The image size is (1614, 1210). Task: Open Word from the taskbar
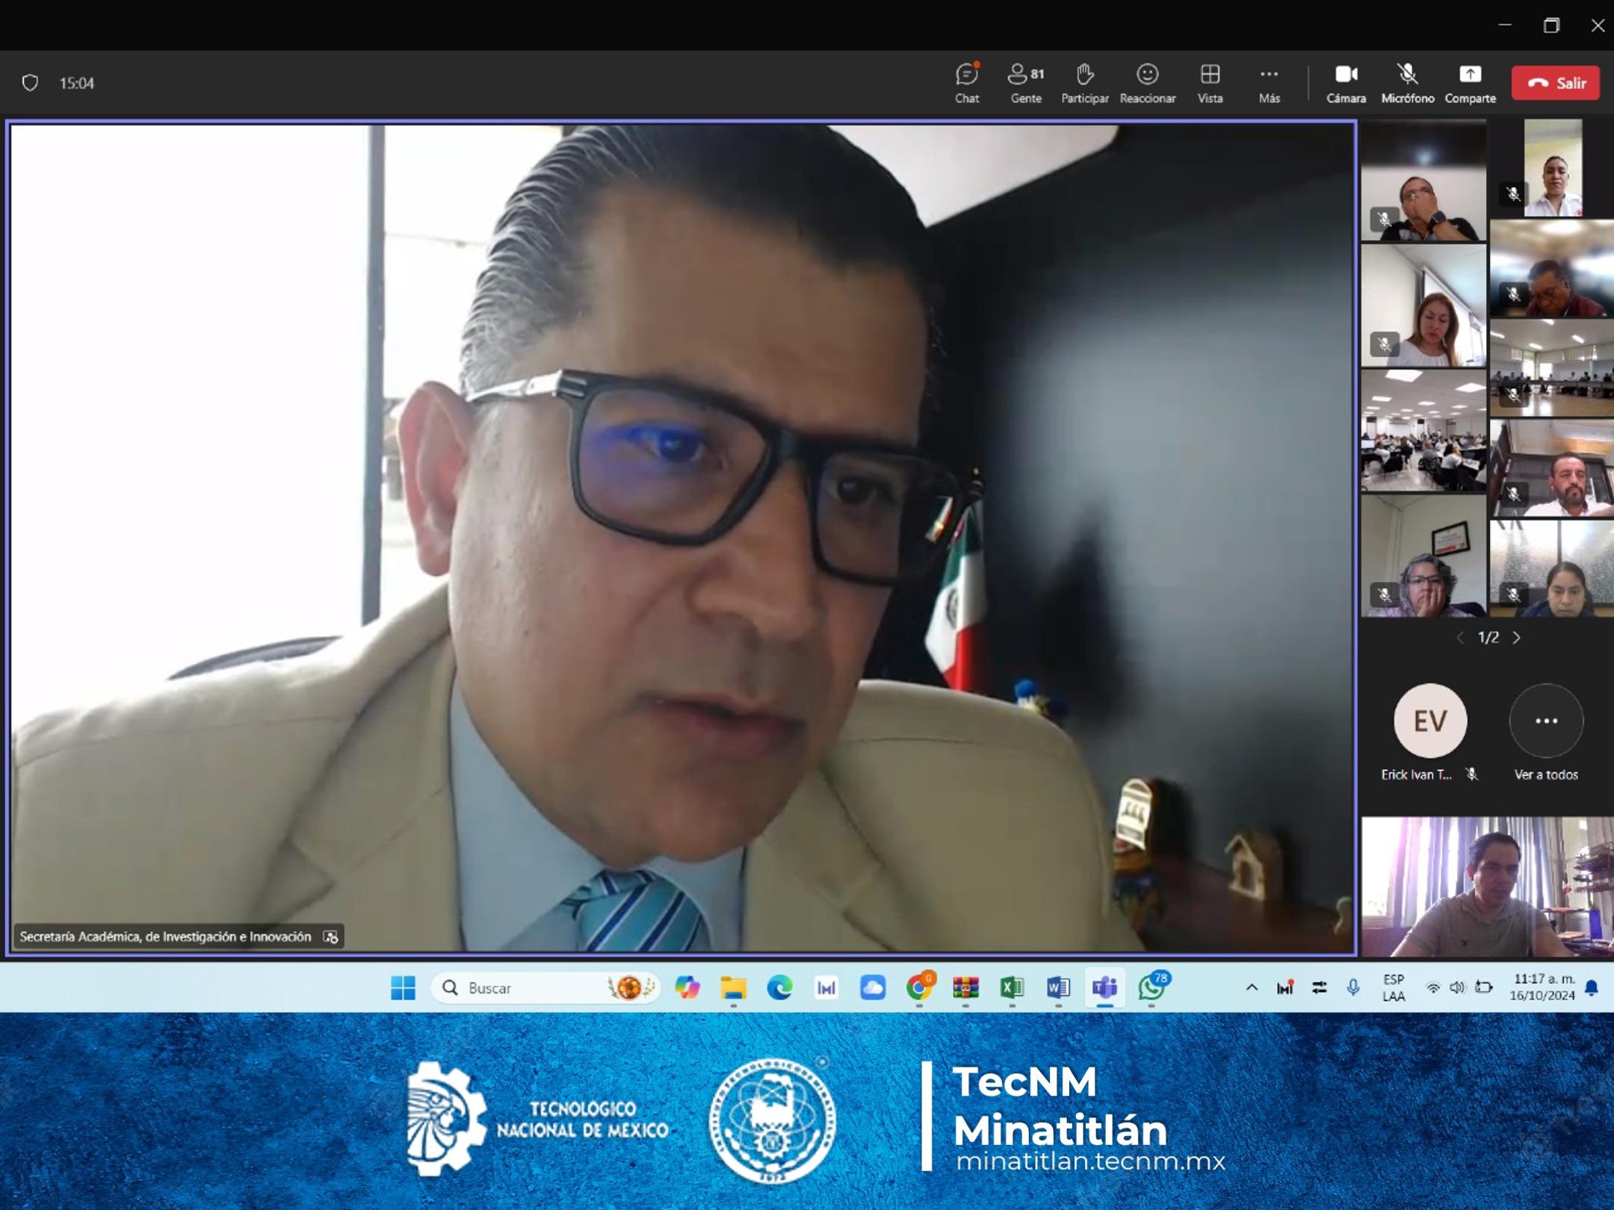pos(1058,987)
